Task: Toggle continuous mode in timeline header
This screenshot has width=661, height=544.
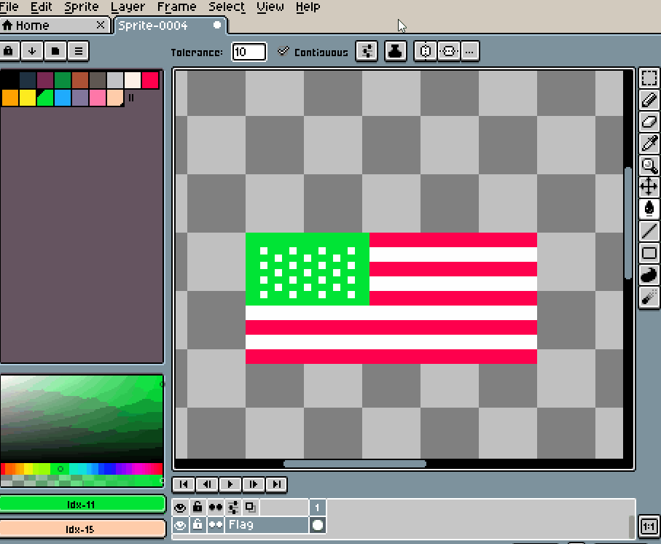Action: click(216, 507)
